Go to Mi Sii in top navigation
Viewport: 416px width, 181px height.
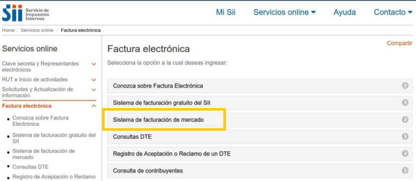click(x=226, y=12)
